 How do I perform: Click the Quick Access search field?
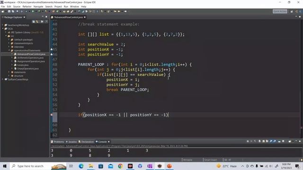click(x=280, y=11)
